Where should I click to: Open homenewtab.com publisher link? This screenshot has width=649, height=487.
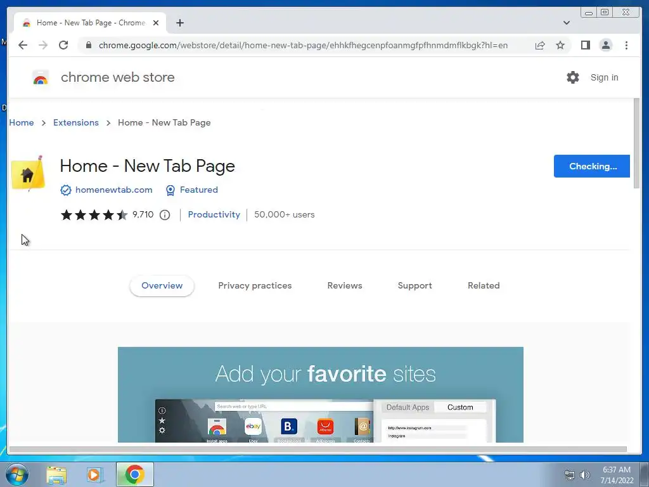pyautogui.click(x=114, y=190)
